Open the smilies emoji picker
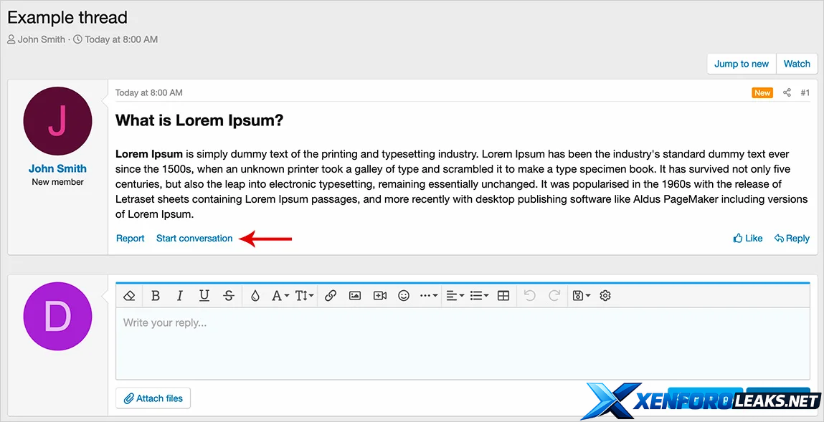This screenshot has width=824, height=422. pos(404,295)
